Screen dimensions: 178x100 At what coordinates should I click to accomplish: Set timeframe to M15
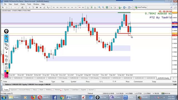(61, 7)
